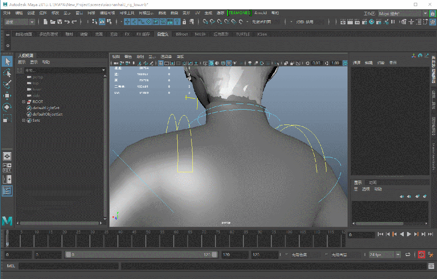Open the Hypershade blue sphere icon

(371, 22)
